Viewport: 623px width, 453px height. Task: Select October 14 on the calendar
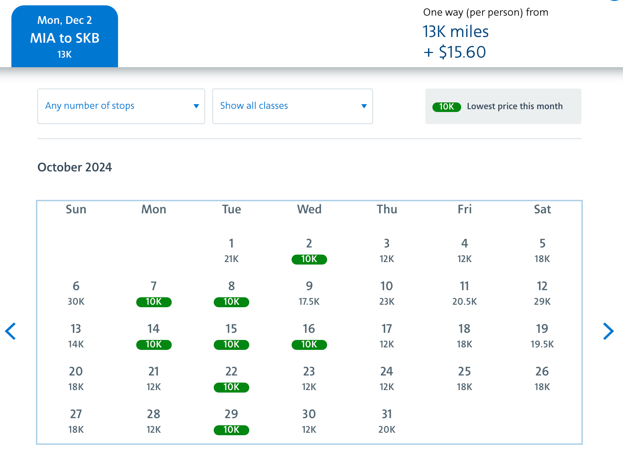coord(154,337)
